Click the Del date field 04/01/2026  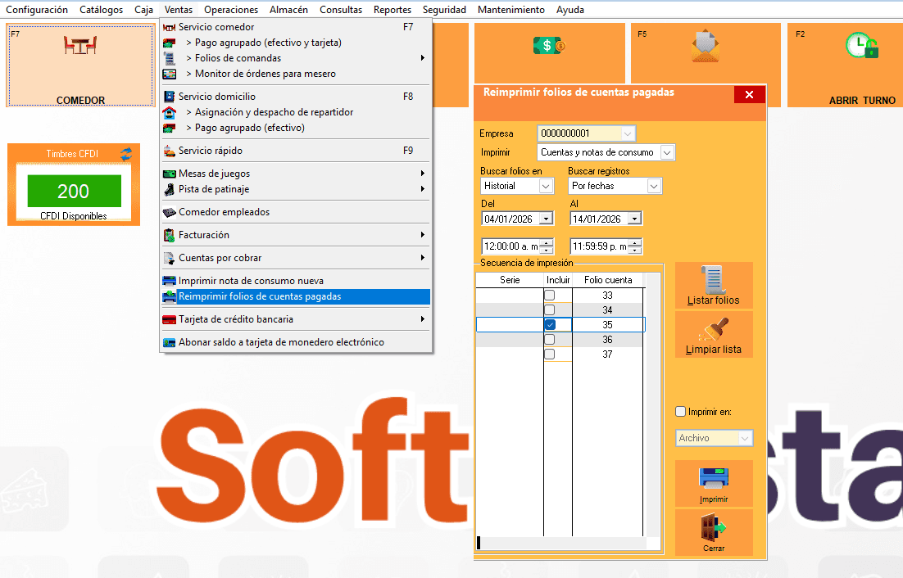[510, 219]
